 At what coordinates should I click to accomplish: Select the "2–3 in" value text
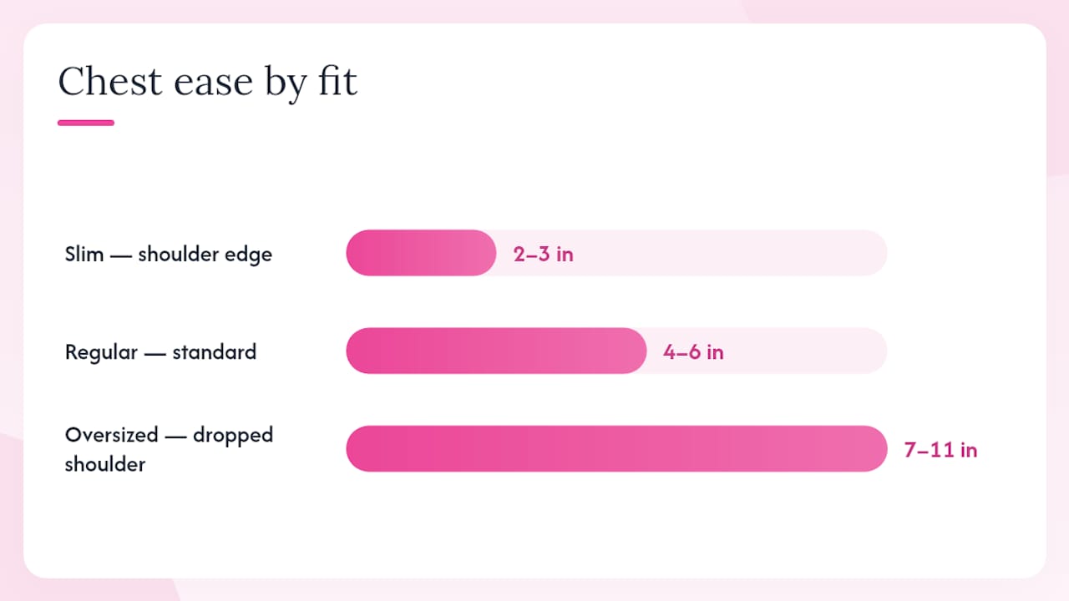[544, 254]
